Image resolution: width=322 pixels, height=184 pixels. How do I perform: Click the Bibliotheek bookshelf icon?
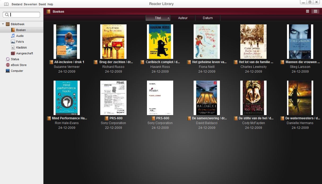[x=8, y=24]
